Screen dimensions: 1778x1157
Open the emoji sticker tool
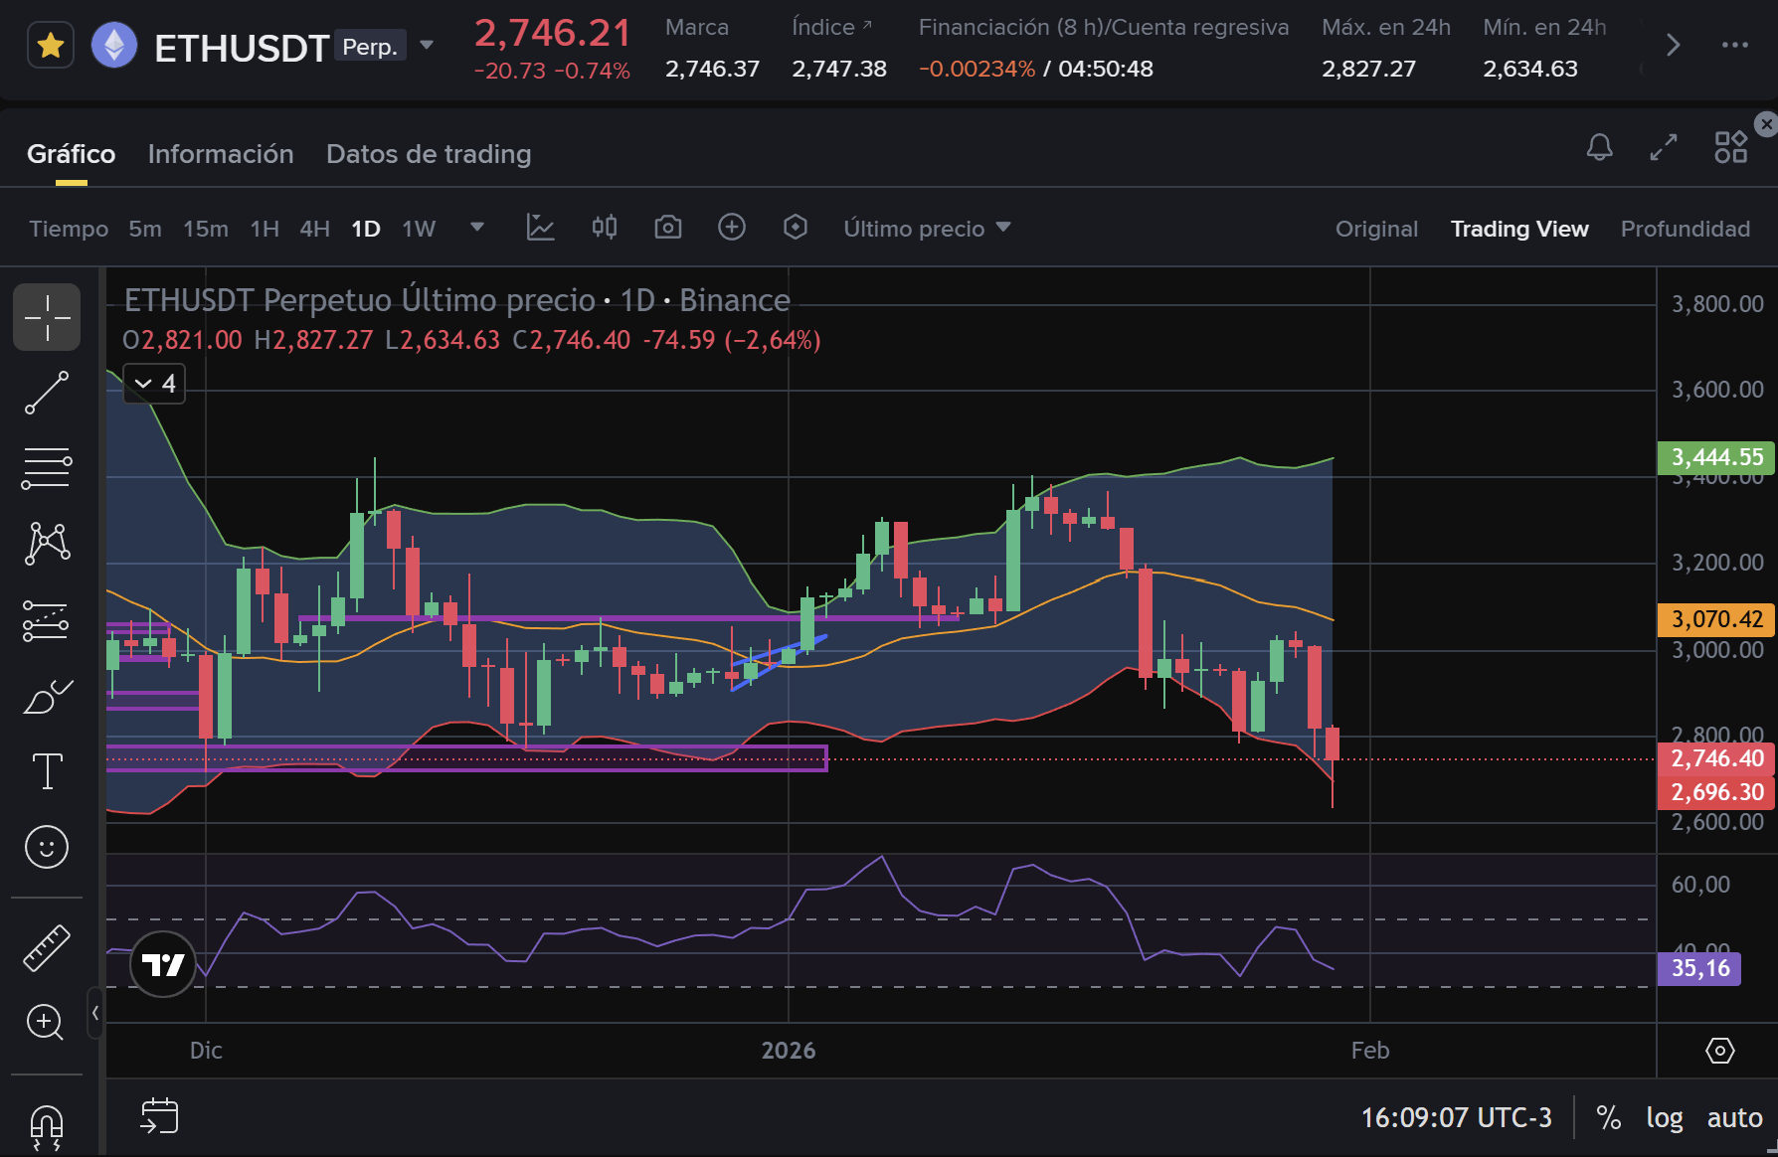(x=47, y=847)
